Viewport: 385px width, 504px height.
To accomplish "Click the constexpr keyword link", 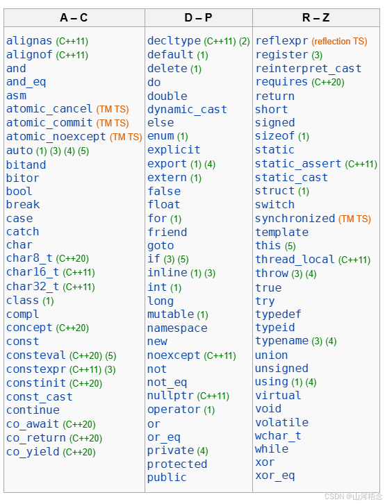I will [x=36, y=369].
